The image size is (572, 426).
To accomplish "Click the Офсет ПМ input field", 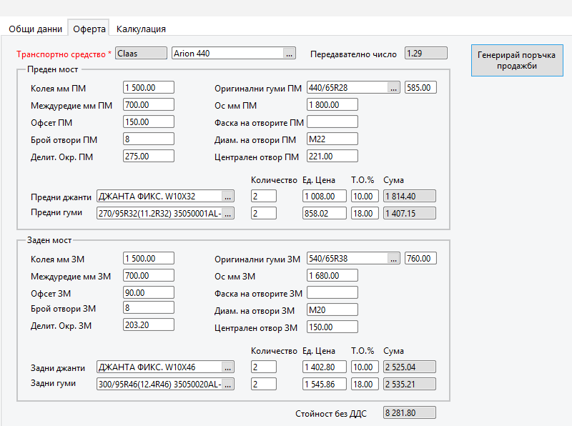I will coord(148,122).
